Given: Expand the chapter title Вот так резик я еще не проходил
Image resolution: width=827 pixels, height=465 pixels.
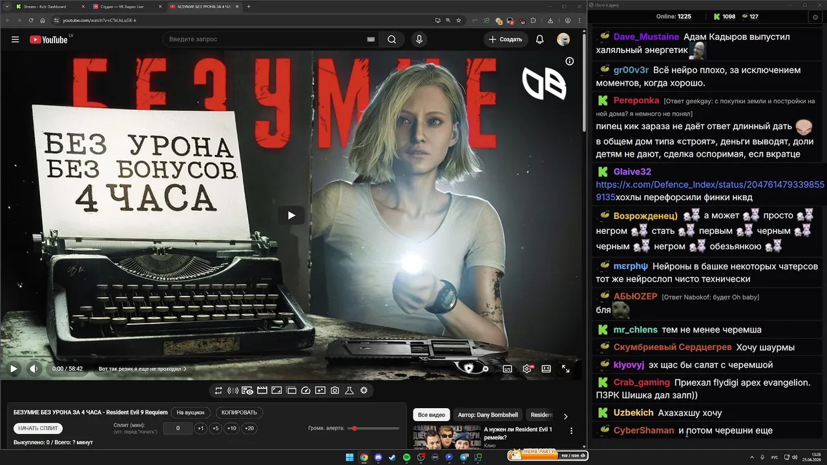Looking at the screenshot, I should 143,369.
